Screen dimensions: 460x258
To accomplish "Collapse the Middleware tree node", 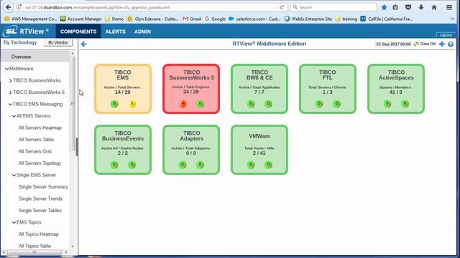I will [6, 69].
